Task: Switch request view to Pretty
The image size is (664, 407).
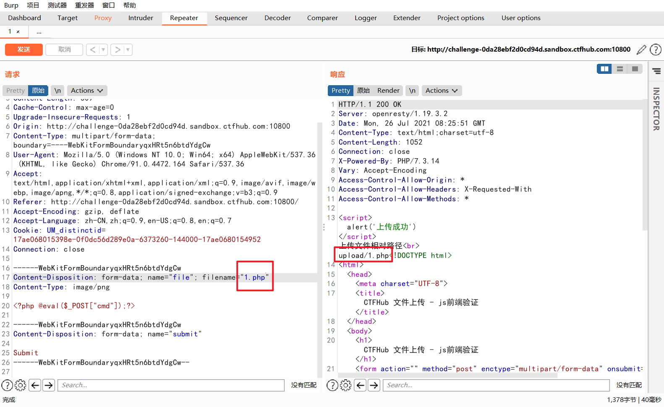Action: click(16, 91)
